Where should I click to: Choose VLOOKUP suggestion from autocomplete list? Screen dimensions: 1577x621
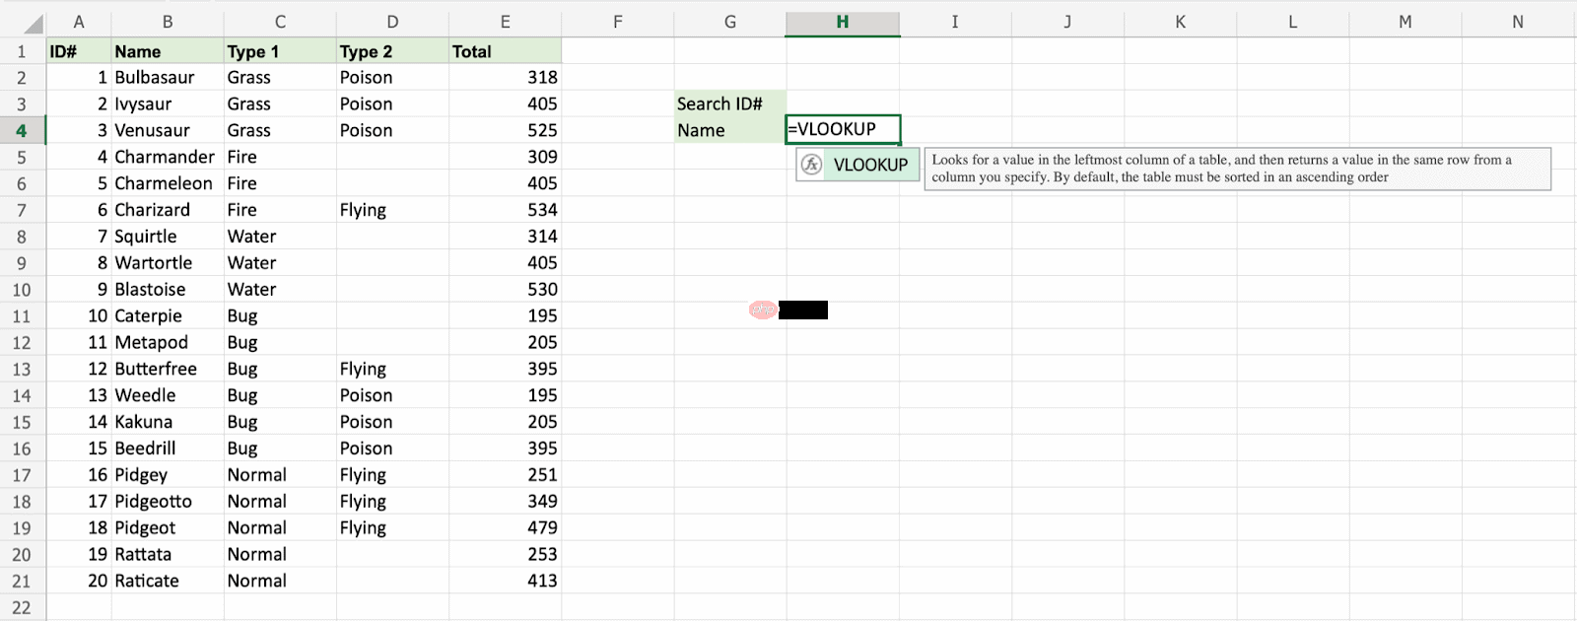(857, 165)
